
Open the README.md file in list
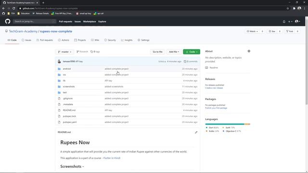(x=69, y=110)
